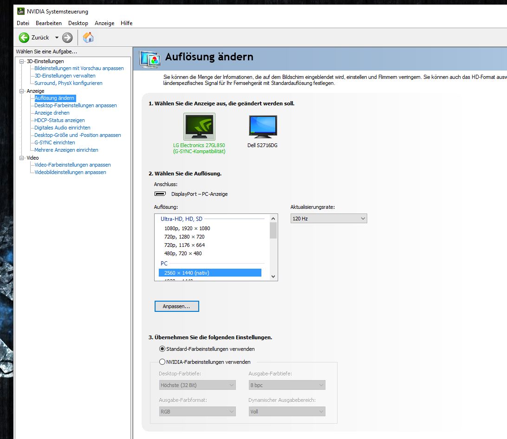Click the grey forward arrow icon

click(67, 38)
